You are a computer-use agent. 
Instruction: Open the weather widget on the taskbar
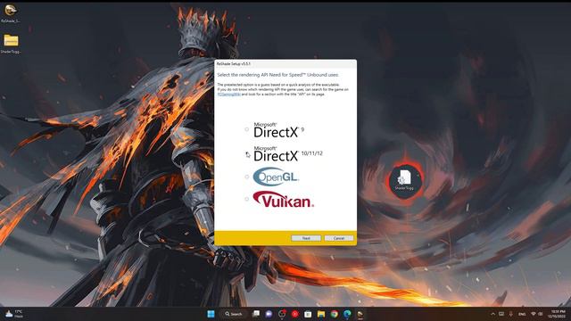(x=14, y=314)
